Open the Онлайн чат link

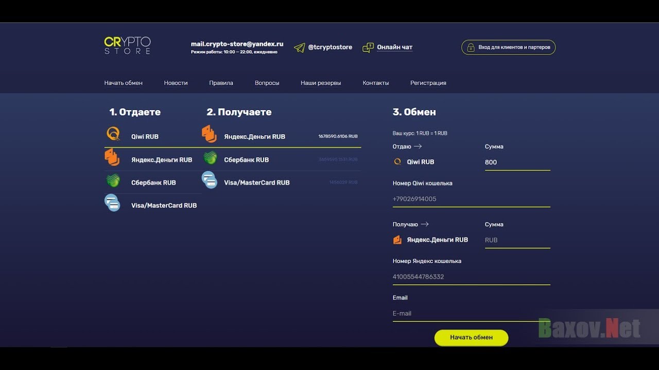pyautogui.click(x=395, y=47)
